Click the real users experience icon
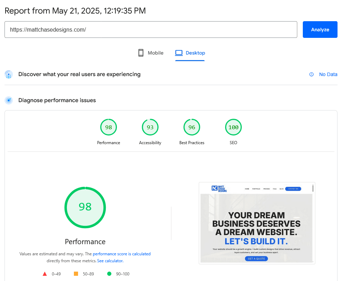Image resolution: width=342 pixels, height=281 pixels. tap(9, 74)
